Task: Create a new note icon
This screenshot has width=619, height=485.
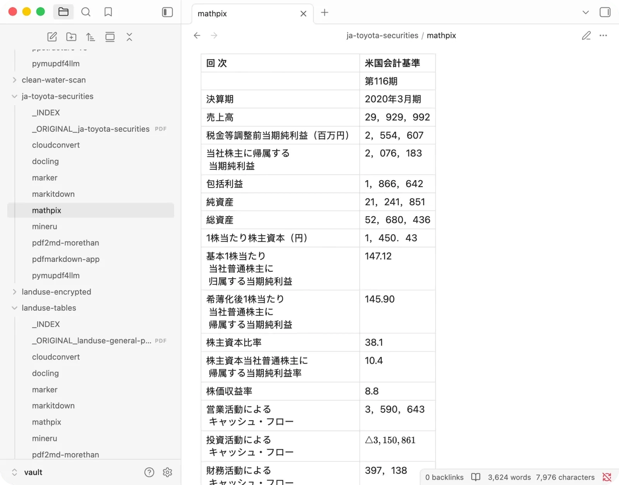Action: click(x=52, y=37)
